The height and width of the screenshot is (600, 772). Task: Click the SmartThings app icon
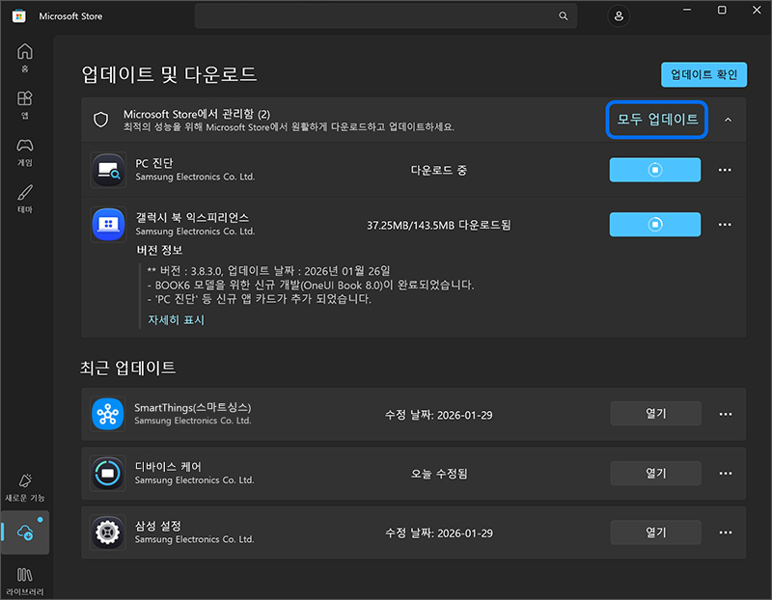(107, 413)
